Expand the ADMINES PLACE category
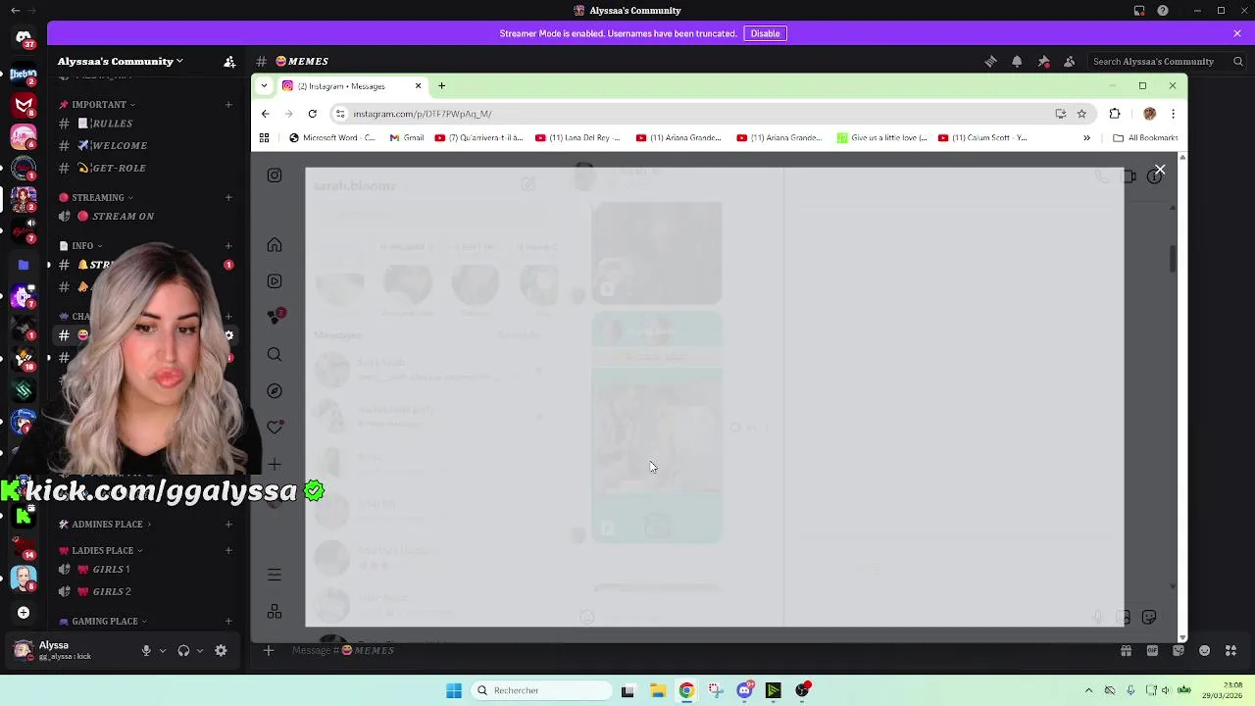Viewport: 1255px width, 706px height. (106, 524)
